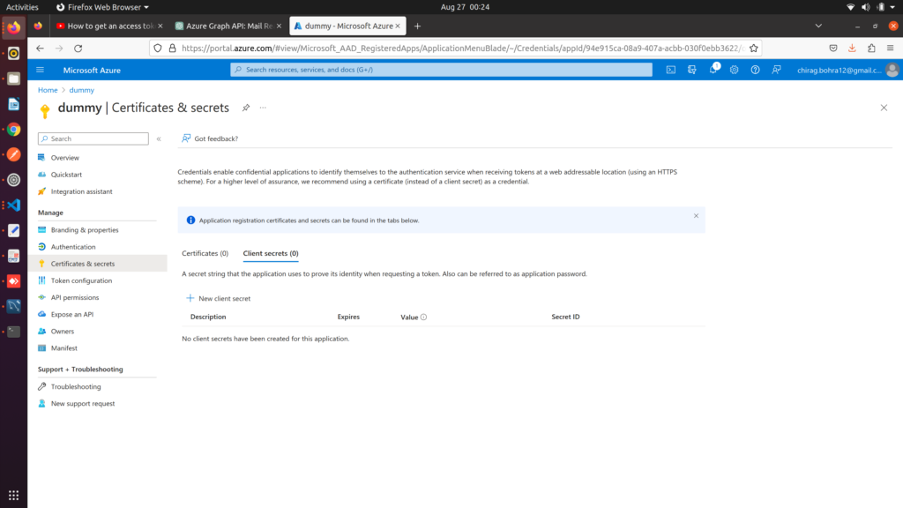Open API permissions
Viewport: 903px width, 508px height.
pyautogui.click(x=74, y=297)
